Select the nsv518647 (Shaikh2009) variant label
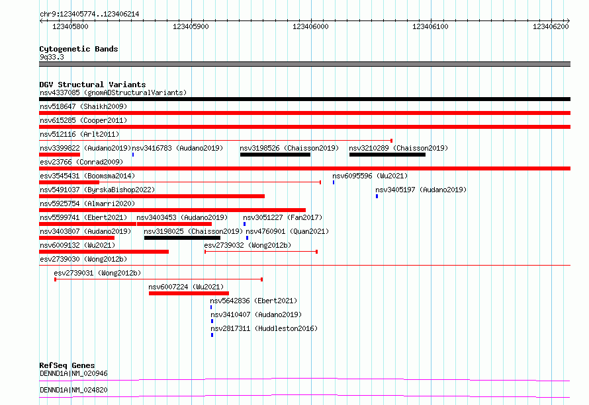Image resolution: width=589 pixels, height=405 pixels. coord(83,106)
